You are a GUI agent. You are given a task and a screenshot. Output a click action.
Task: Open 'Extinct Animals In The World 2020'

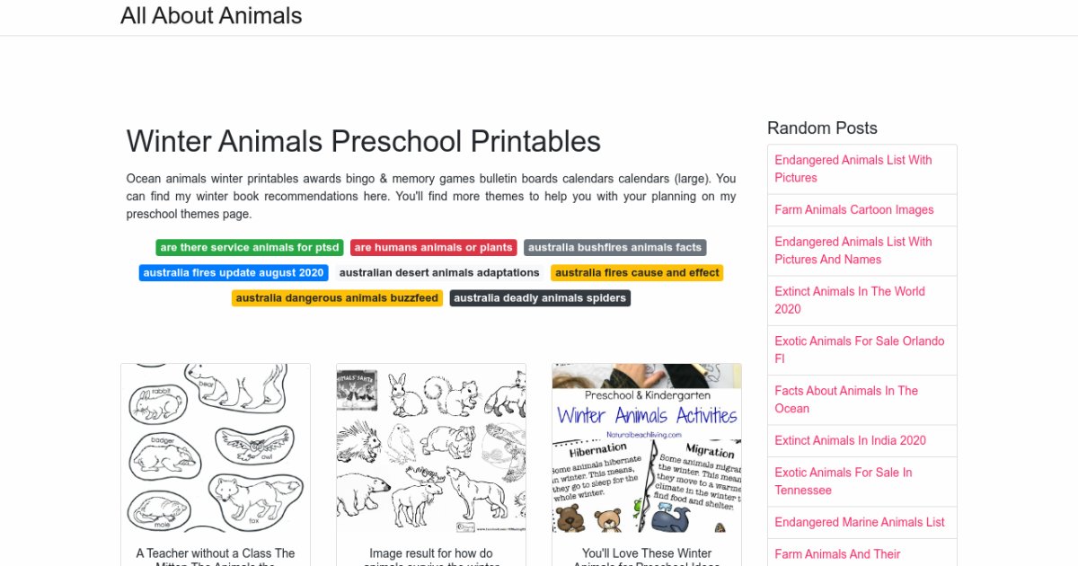click(x=850, y=300)
